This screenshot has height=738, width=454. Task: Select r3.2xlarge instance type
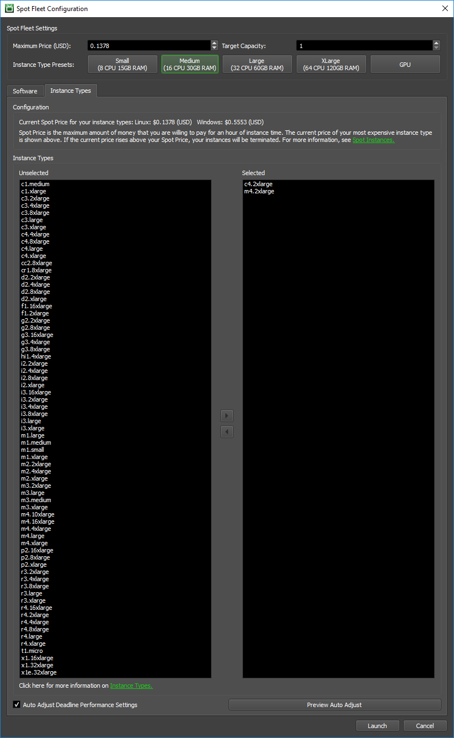point(115,572)
